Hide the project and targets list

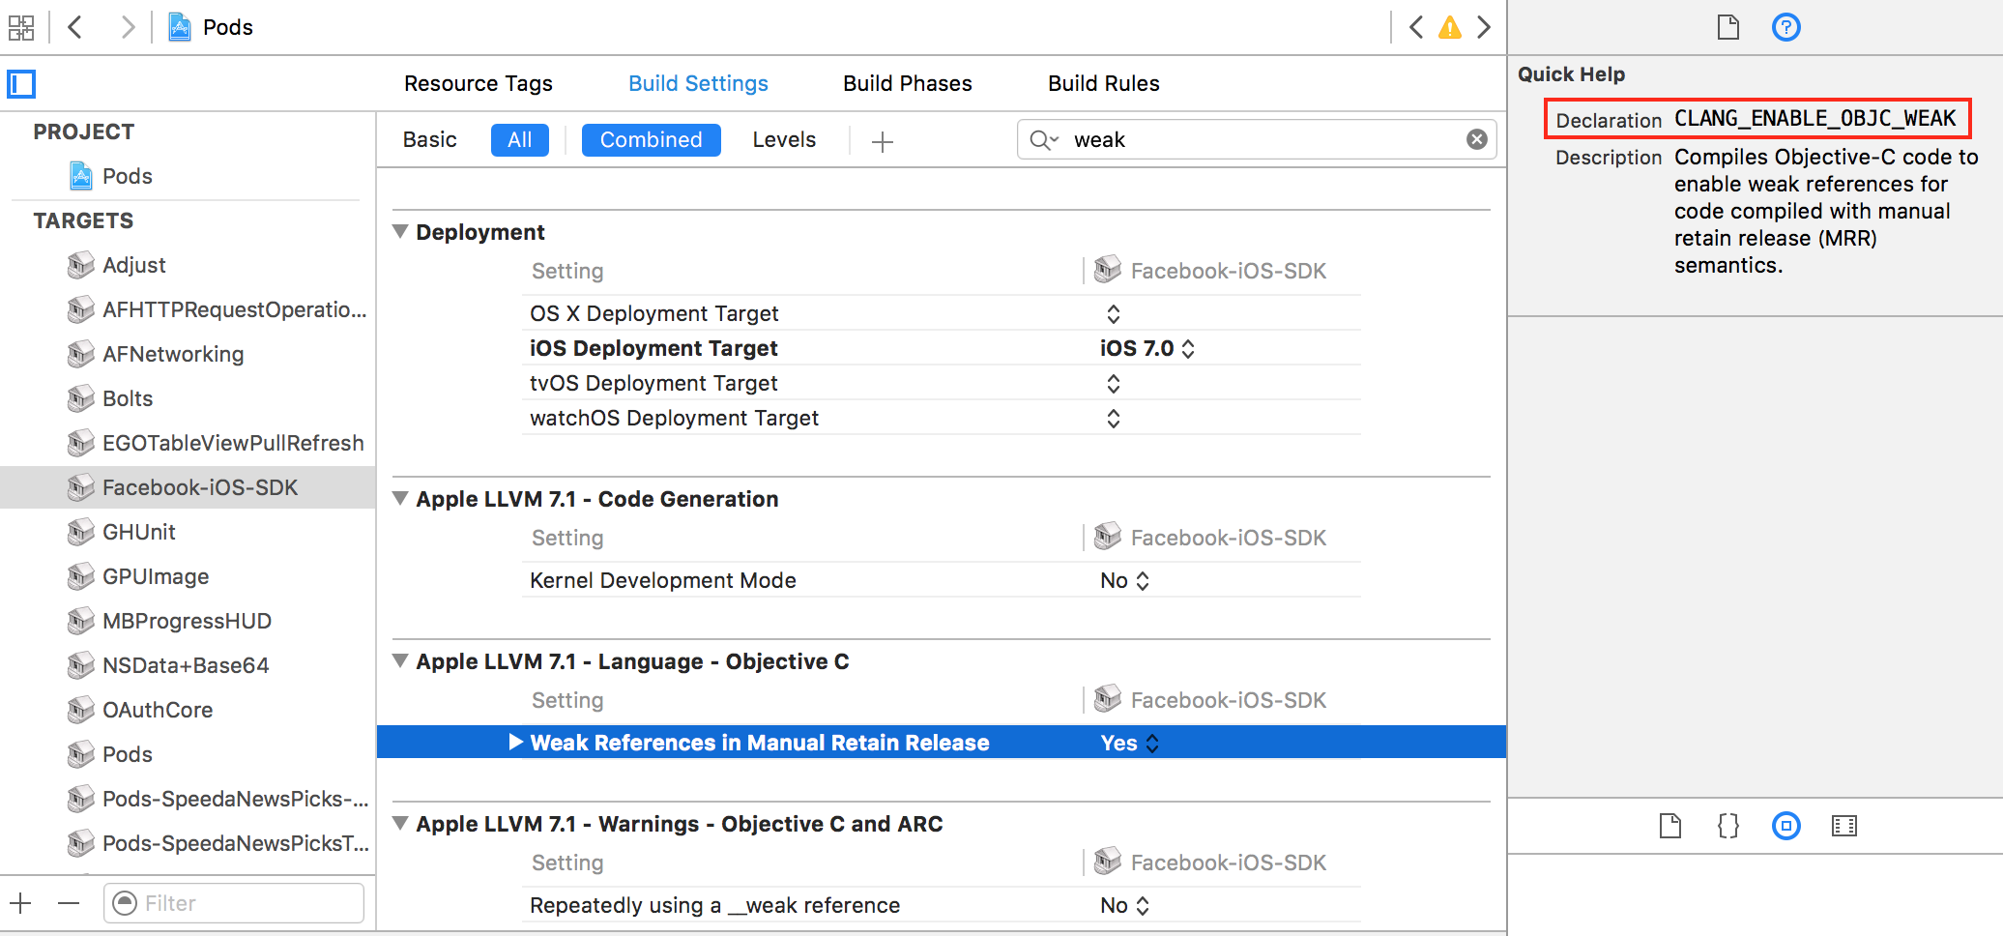click(x=21, y=84)
